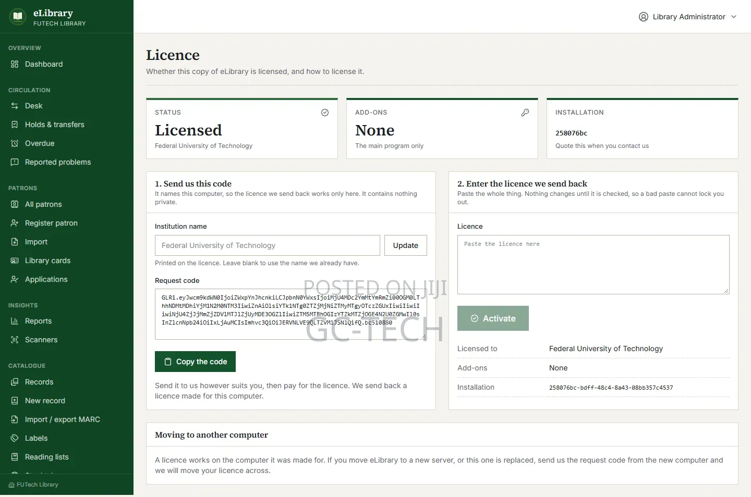The height and width of the screenshot is (497, 751).
Task: Click the 'Licensed to' Federal University value
Action: tap(606, 349)
